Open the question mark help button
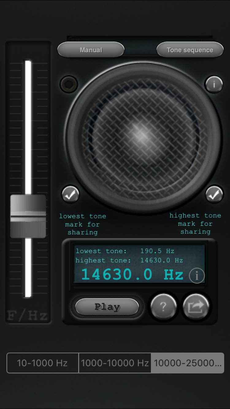 (163, 307)
